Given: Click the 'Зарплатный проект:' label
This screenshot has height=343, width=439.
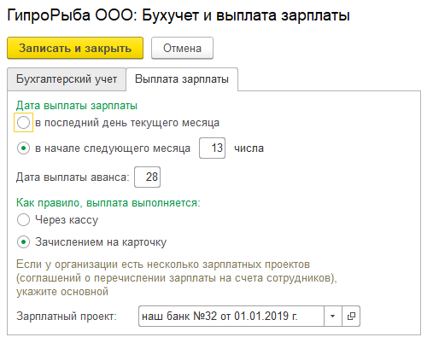Looking at the screenshot, I should [x=67, y=317].
